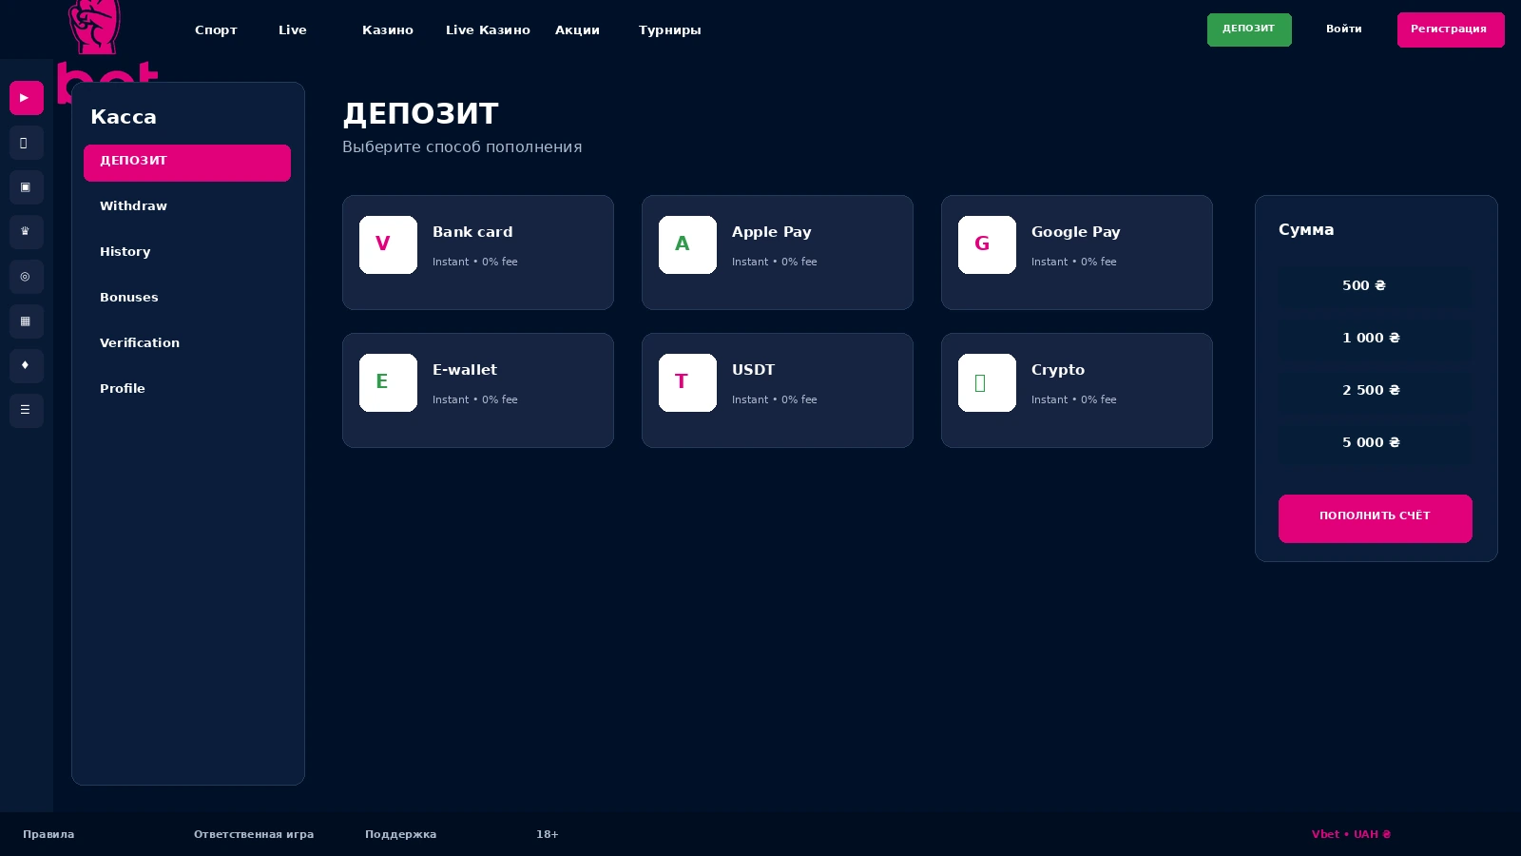This screenshot has width=1521, height=856.
Task: Click the Bank card V icon
Action: pyautogui.click(x=388, y=244)
